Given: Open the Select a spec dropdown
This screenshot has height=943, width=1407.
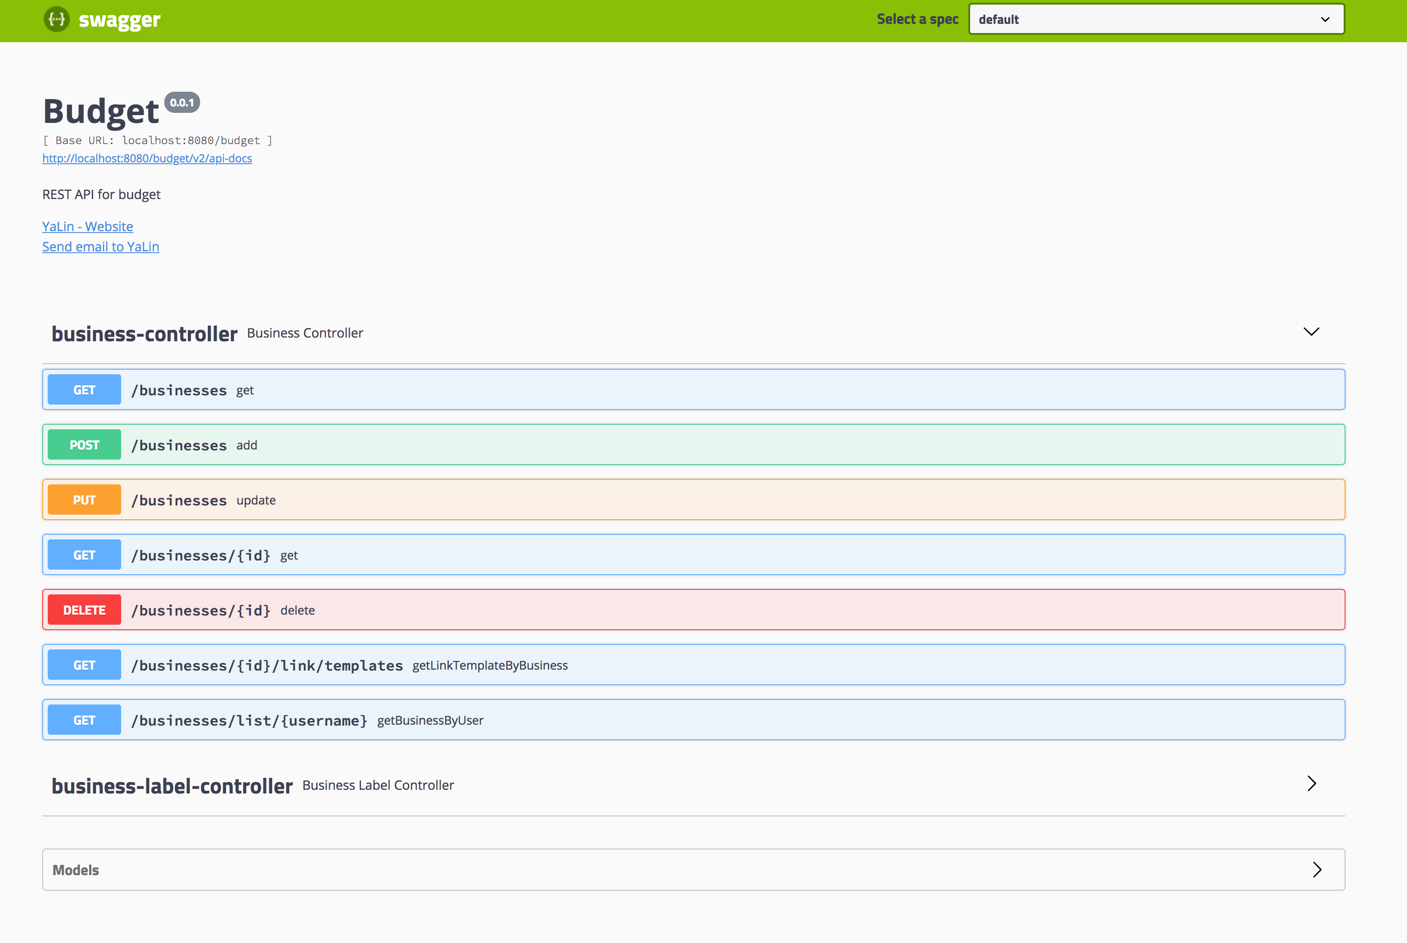Looking at the screenshot, I should tap(1156, 19).
